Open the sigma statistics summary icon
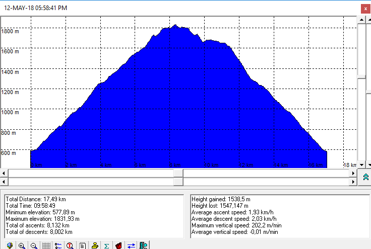 coord(106,245)
